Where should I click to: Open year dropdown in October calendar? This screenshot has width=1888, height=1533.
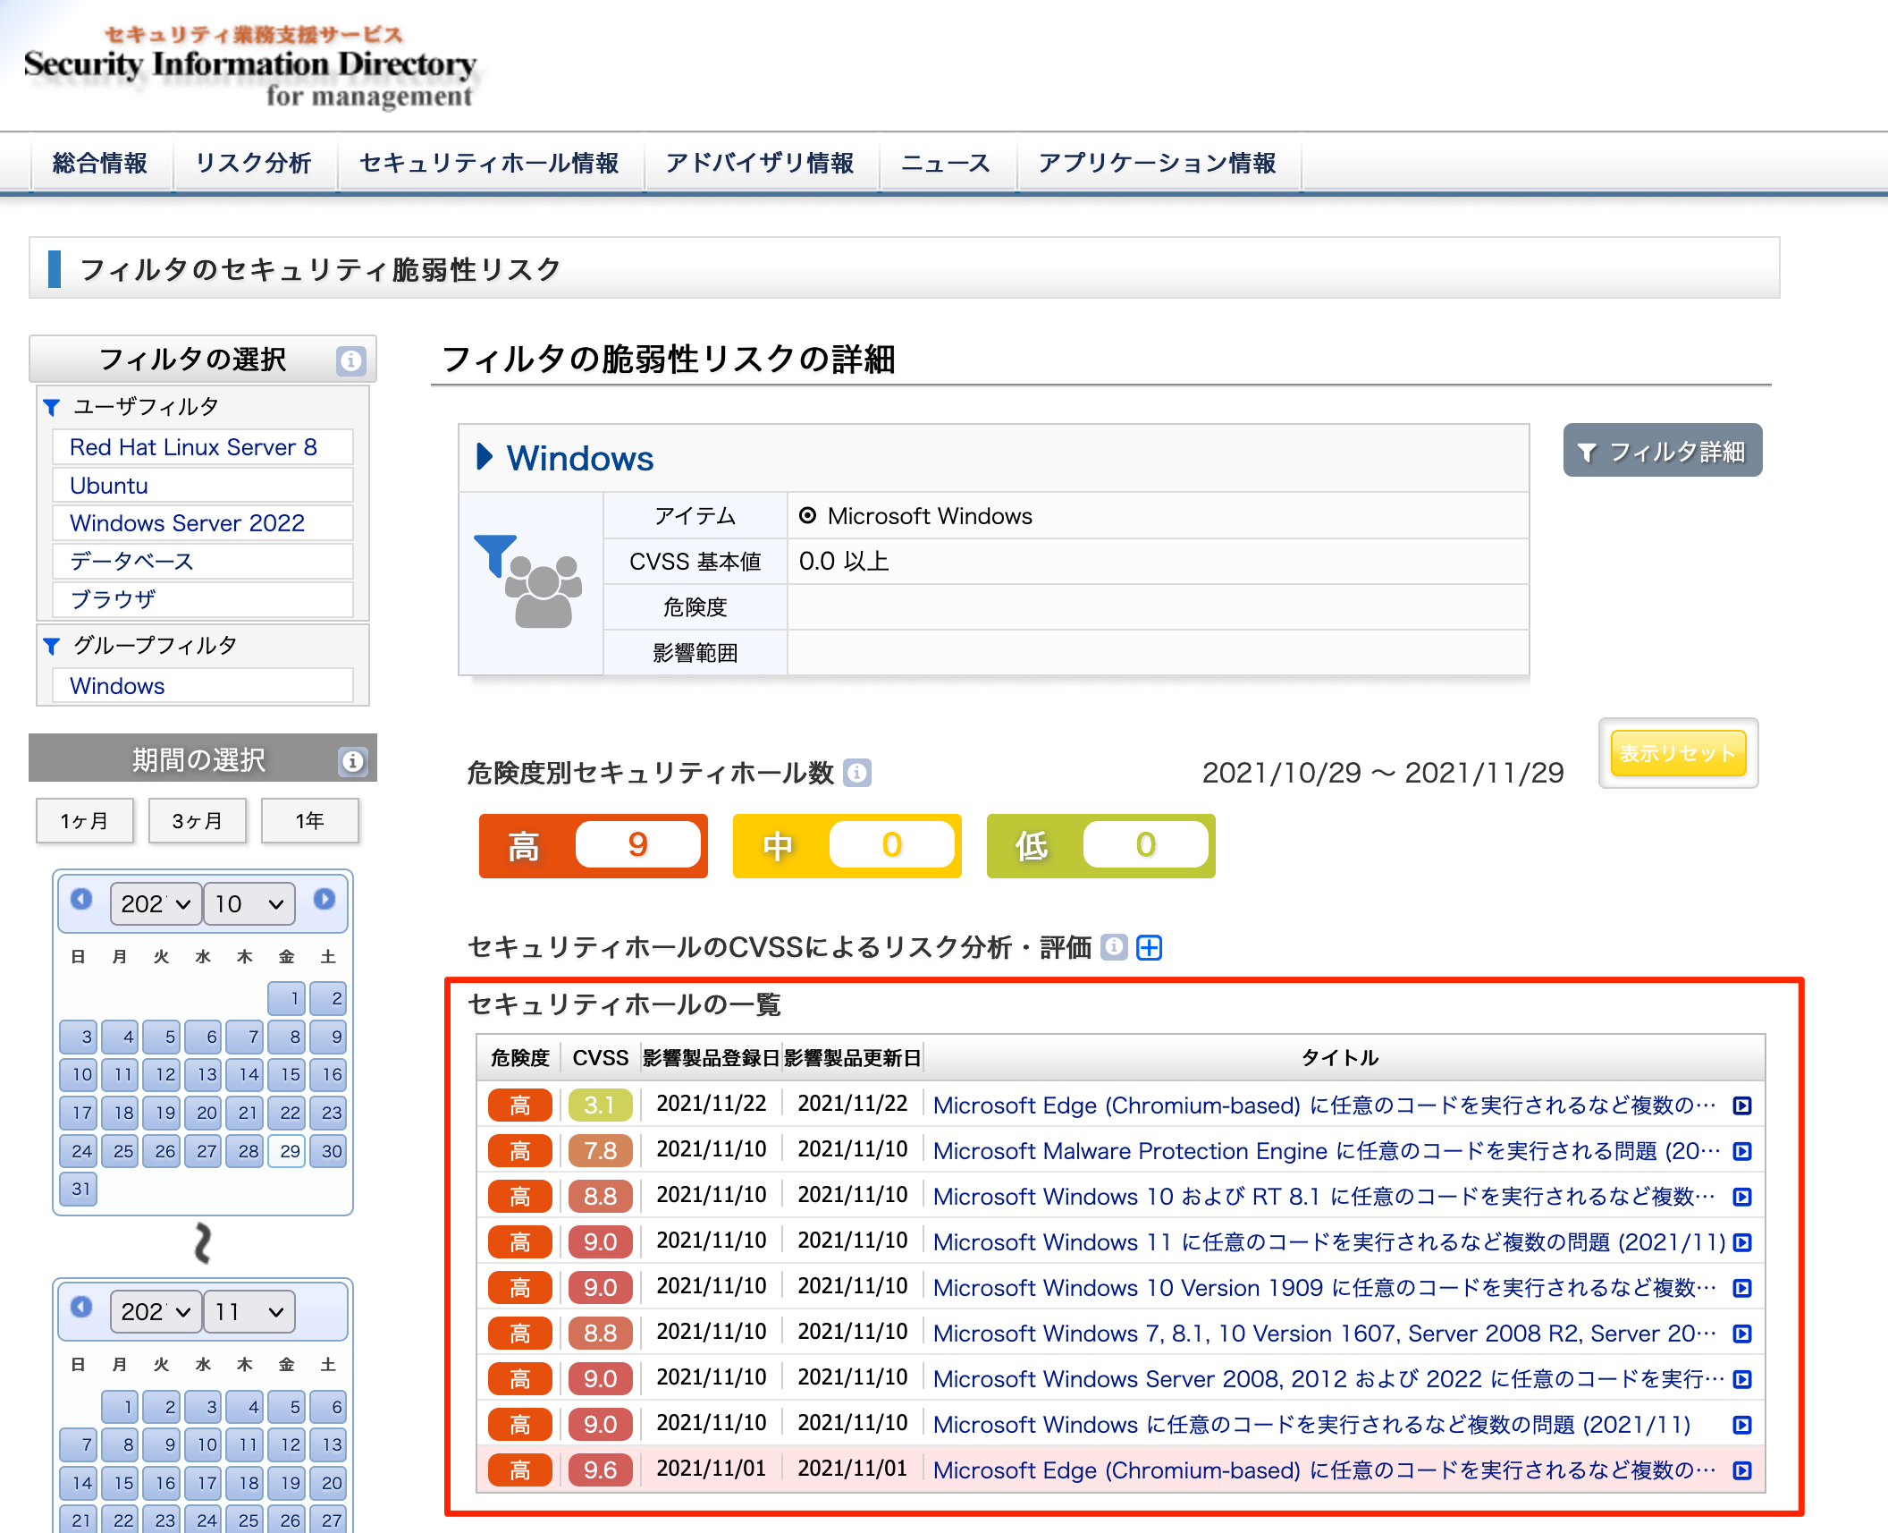pyautogui.click(x=155, y=903)
